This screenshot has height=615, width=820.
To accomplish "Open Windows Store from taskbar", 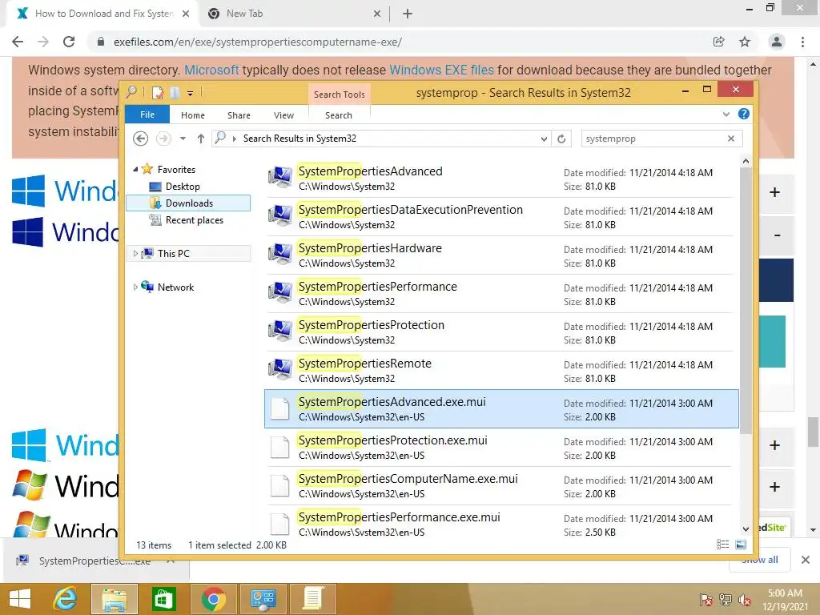I will click(x=163, y=599).
